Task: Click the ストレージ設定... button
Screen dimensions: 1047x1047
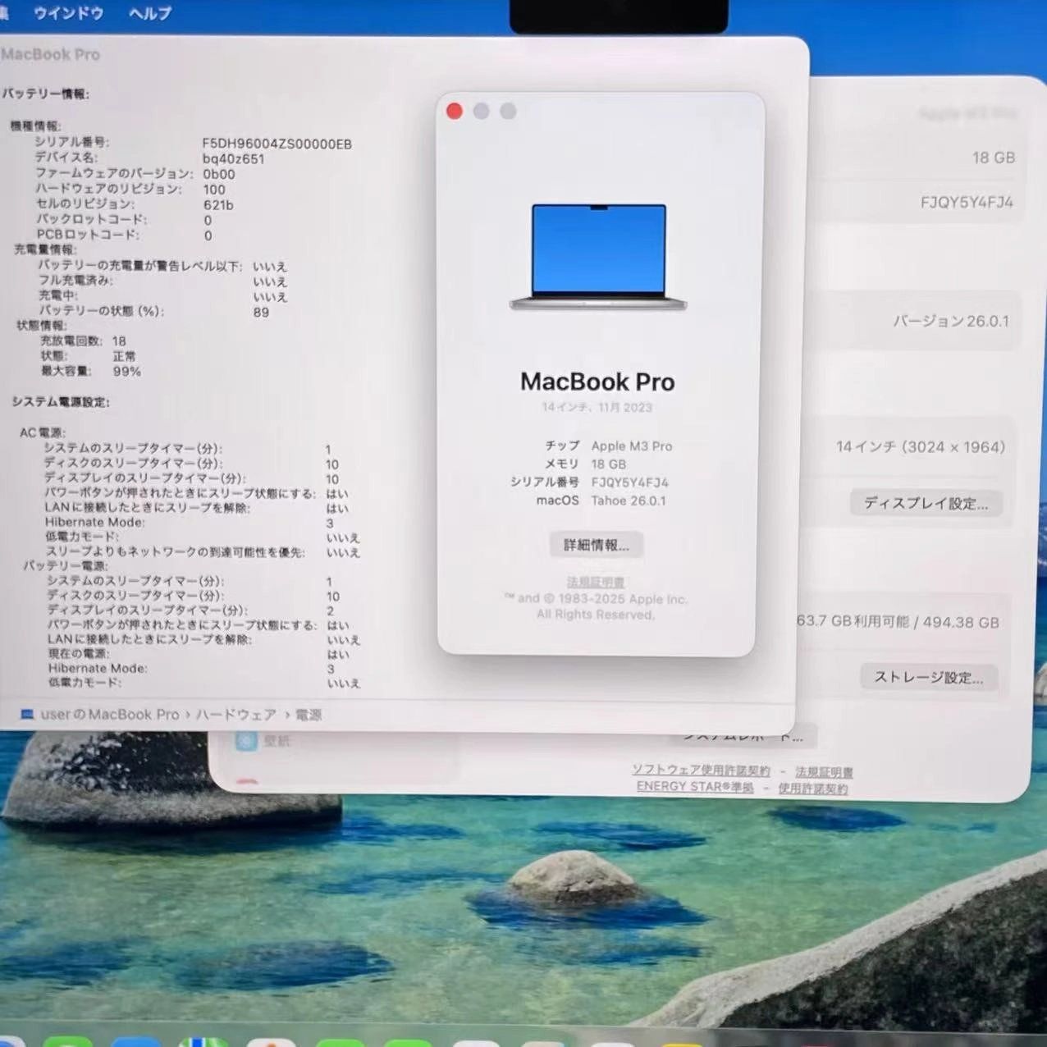Action: pos(928,677)
